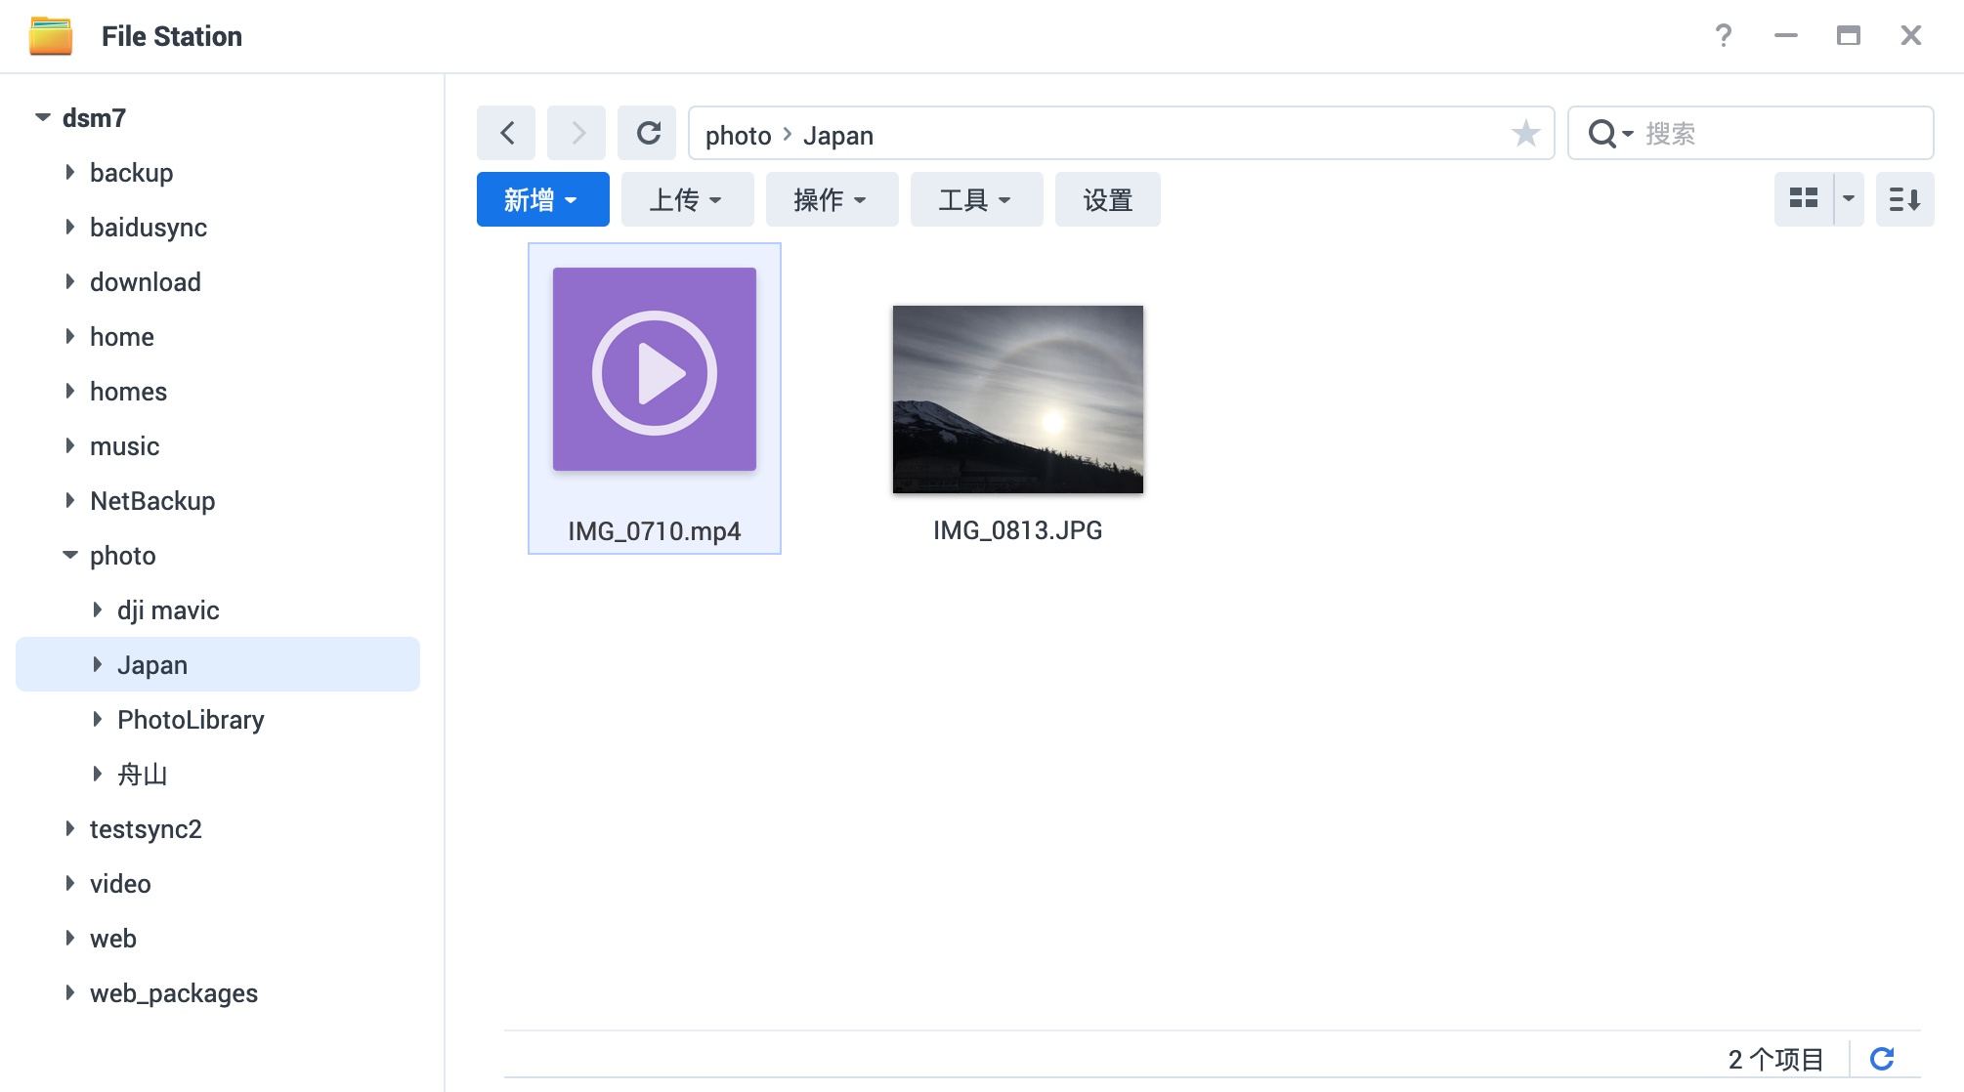Expand the video folder arrow
The height and width of the screenshot is (1092, 1964).
(70, 883)
